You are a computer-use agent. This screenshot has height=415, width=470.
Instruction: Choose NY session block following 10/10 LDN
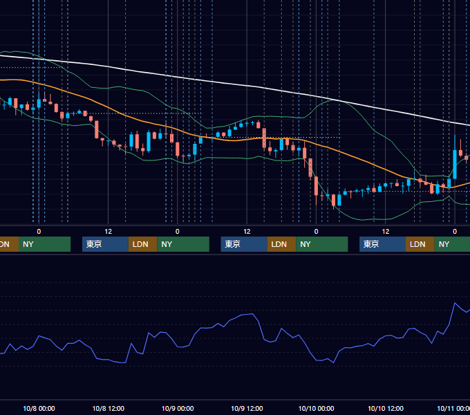[452, 244]
